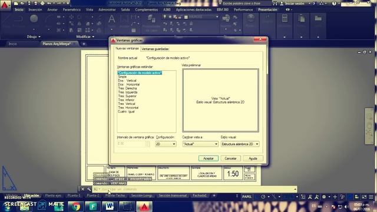Open the Cambiar vista a dropdown

click(200, 144)
